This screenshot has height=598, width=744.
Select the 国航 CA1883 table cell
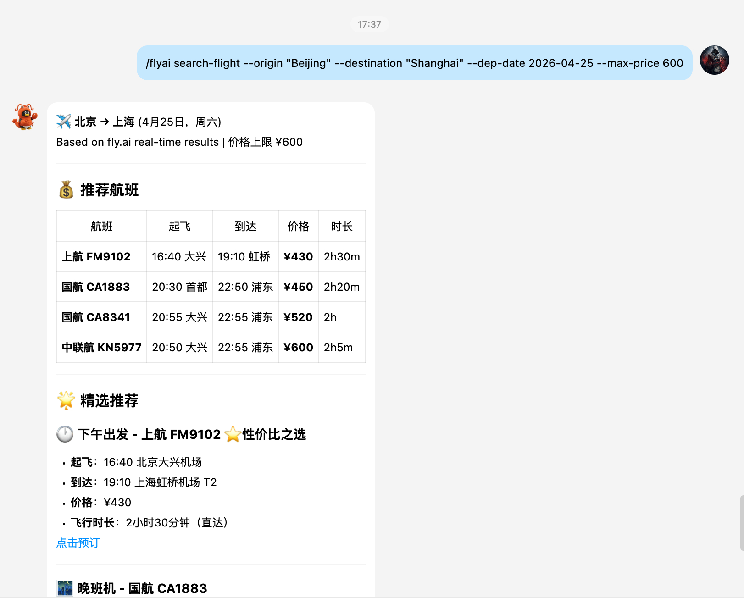[101, 287]
